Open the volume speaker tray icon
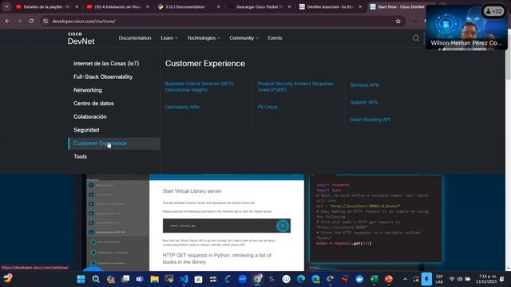511x287 pixels. pyautogui.click(x=460, y=279)
